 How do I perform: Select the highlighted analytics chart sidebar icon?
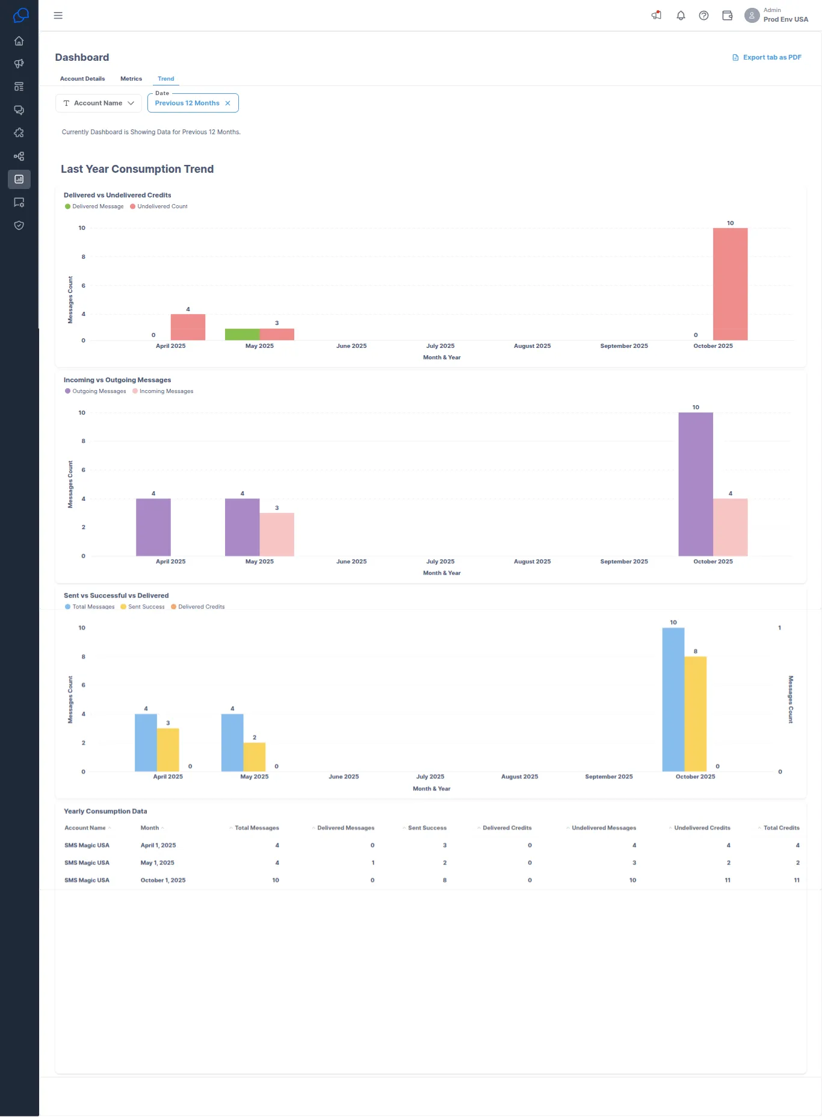[19, 179]
